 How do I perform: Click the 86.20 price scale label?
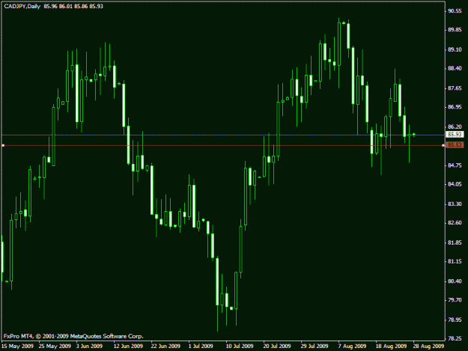pyautogui.click(x=455, y=127)
